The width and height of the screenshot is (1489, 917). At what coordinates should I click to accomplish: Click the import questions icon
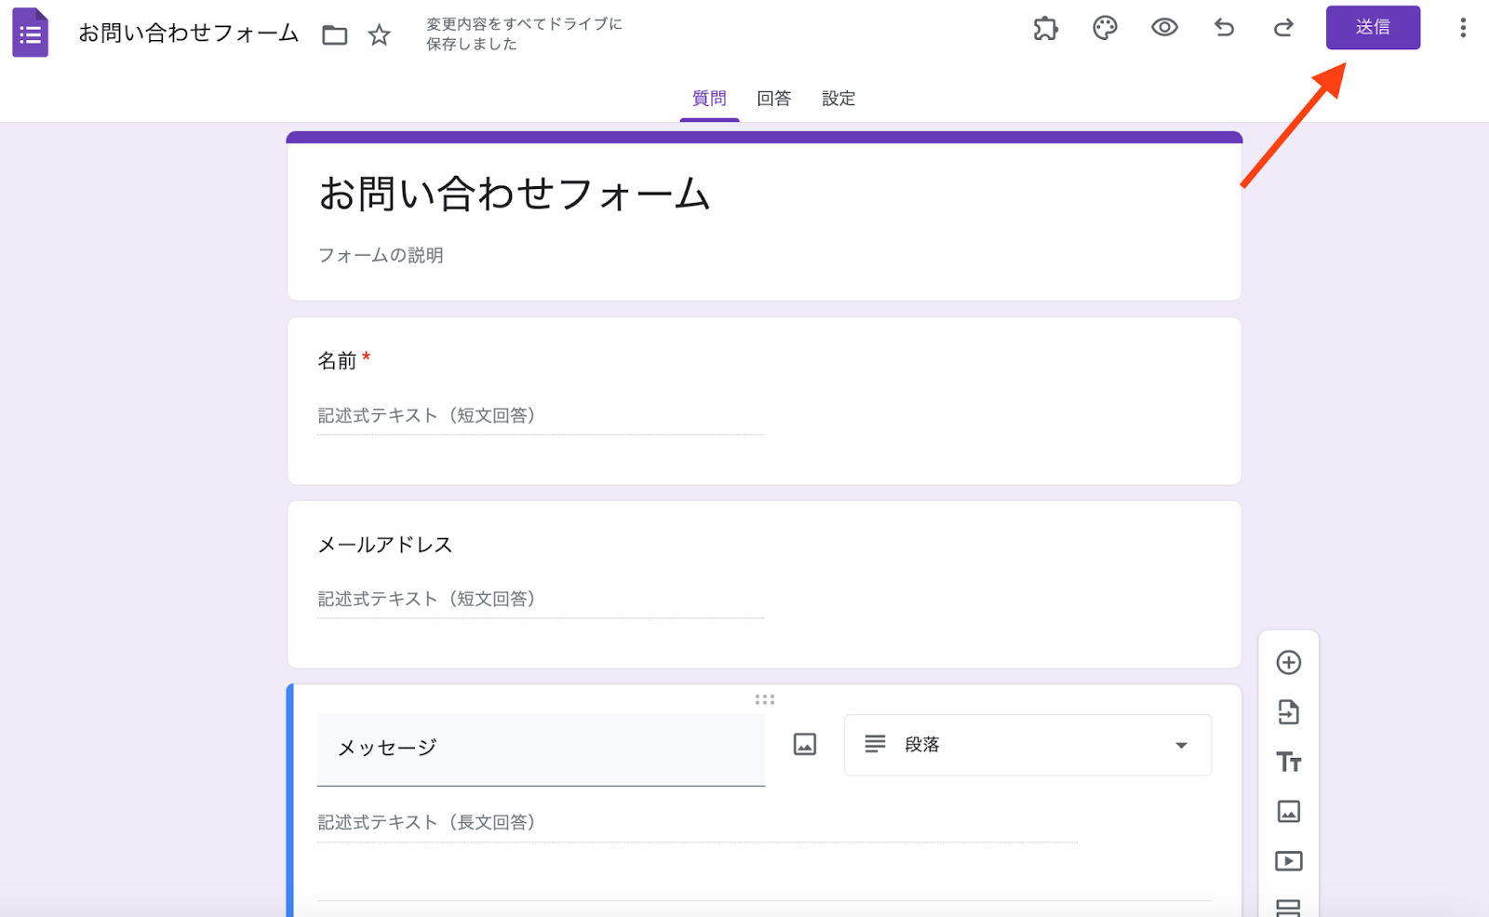coord(1289,712)
